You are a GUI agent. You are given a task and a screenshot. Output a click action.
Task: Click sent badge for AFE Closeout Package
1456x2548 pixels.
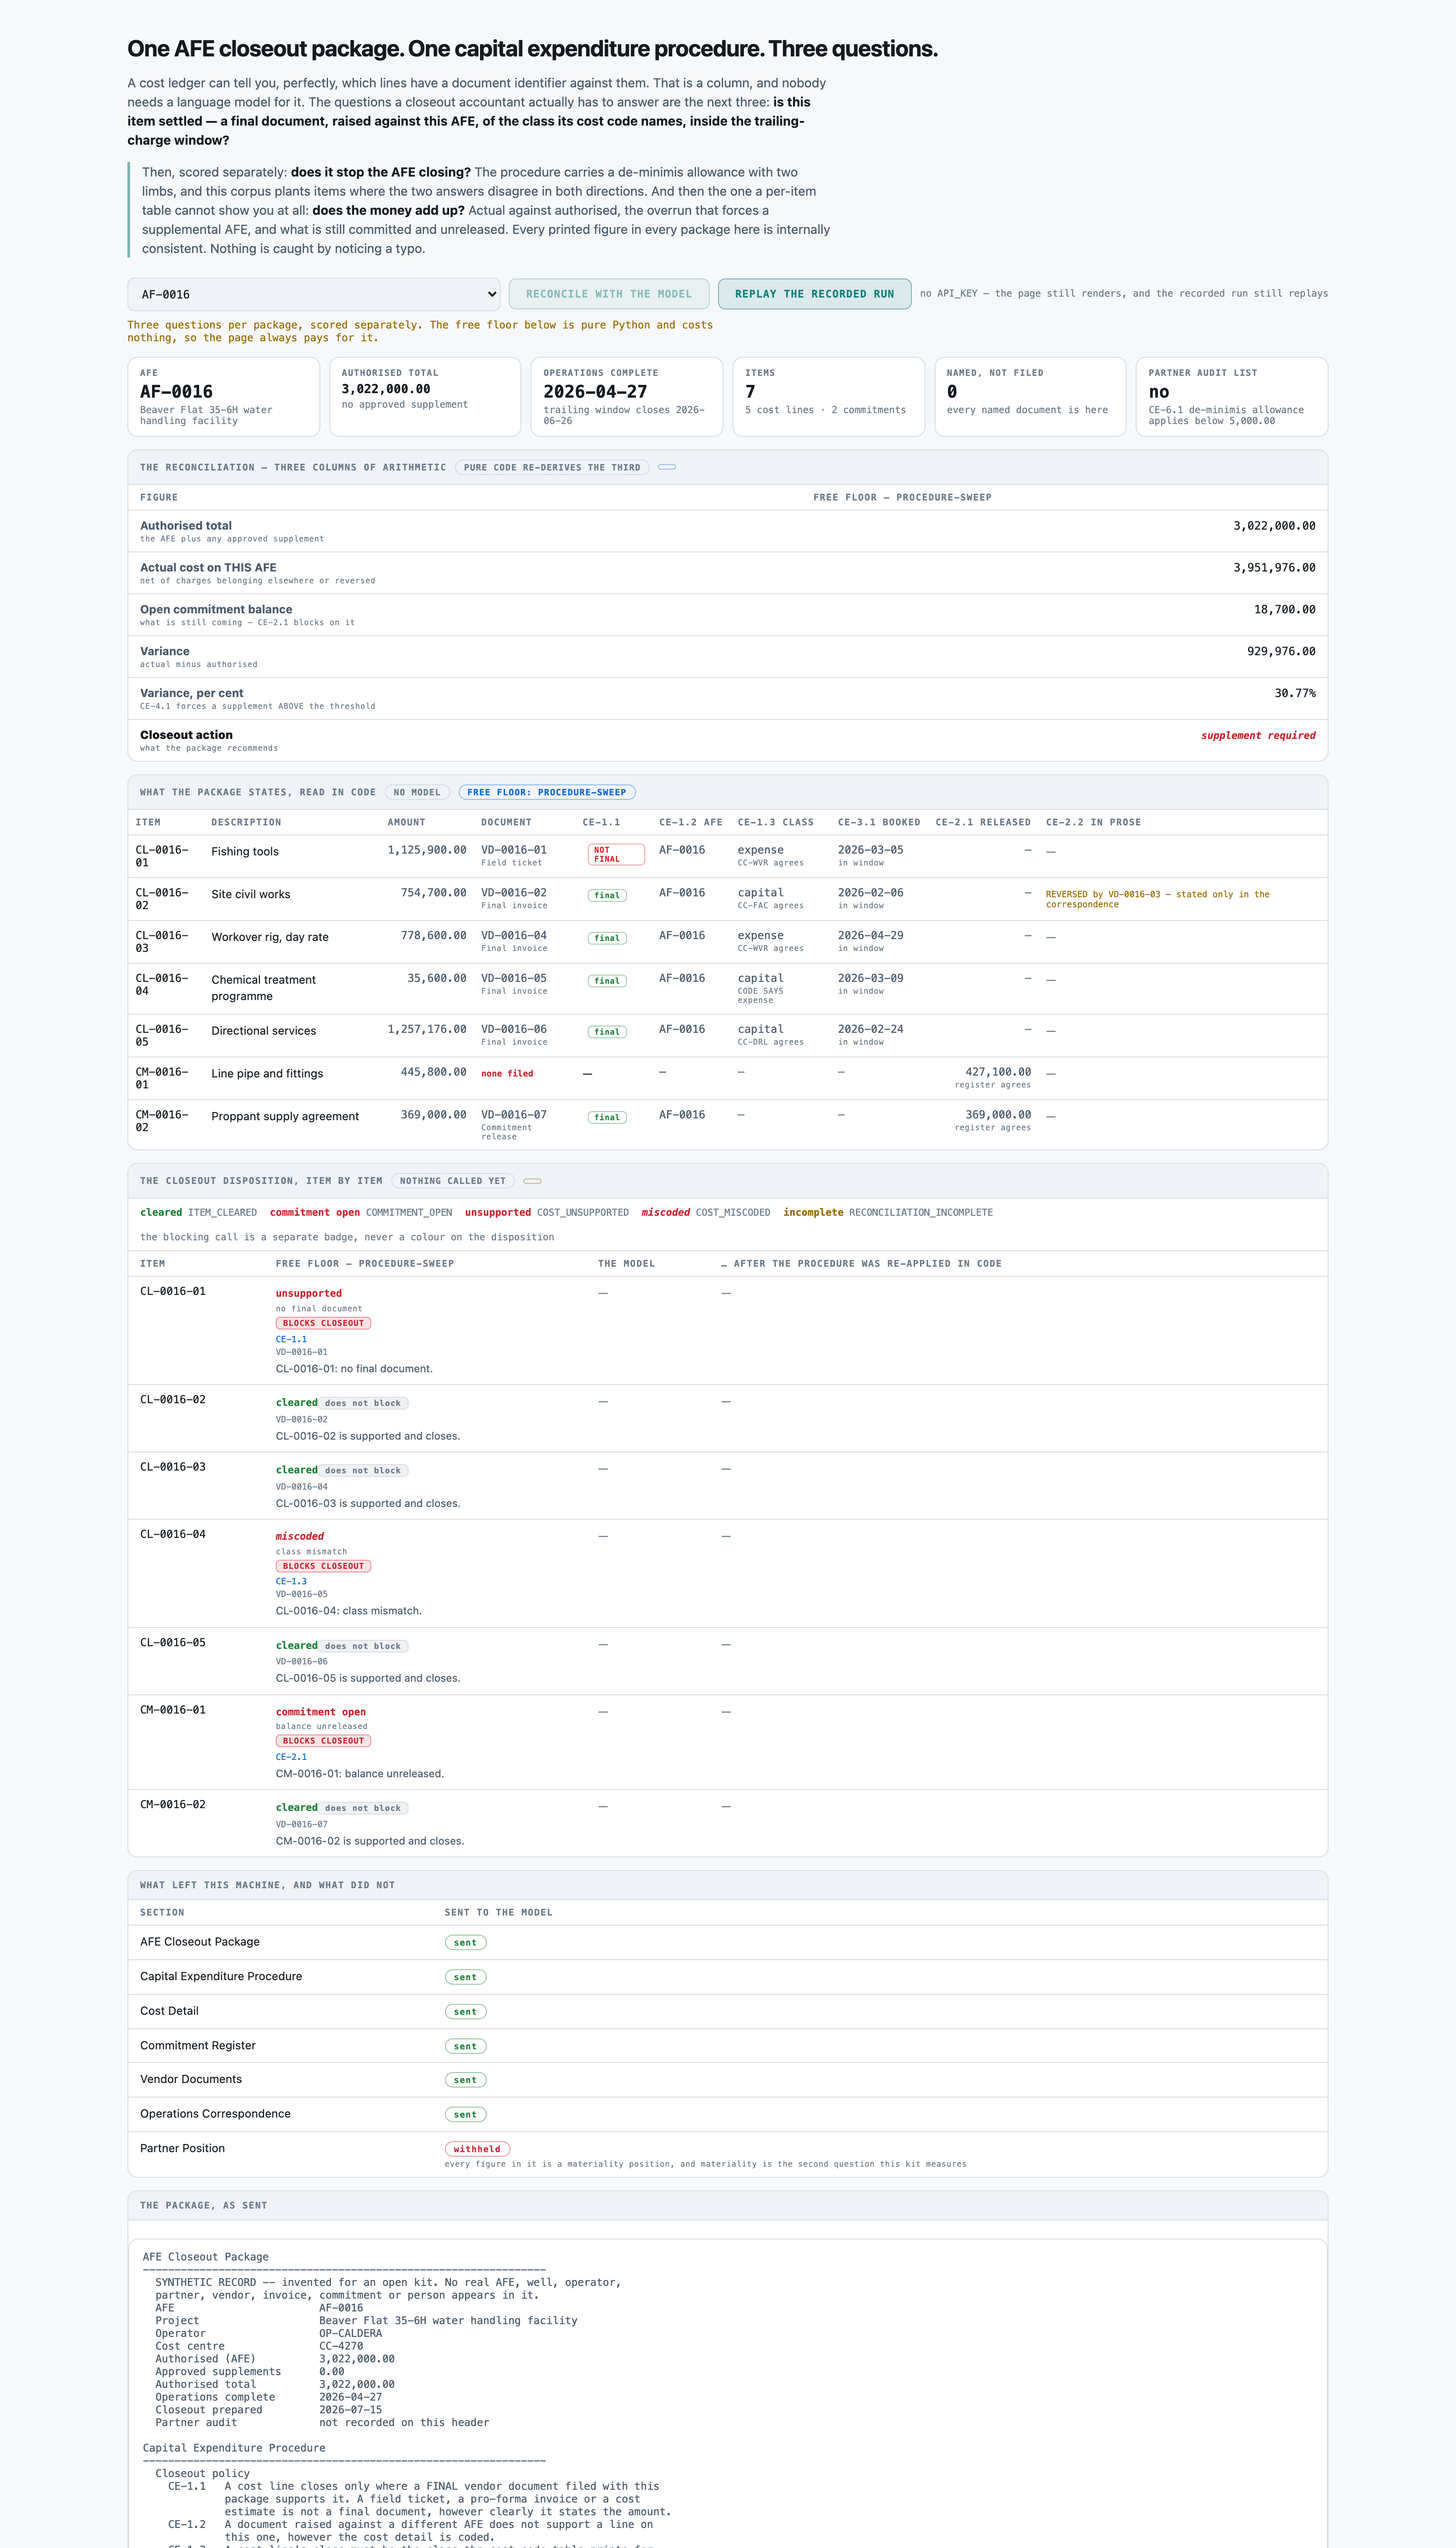point(466,1943)
